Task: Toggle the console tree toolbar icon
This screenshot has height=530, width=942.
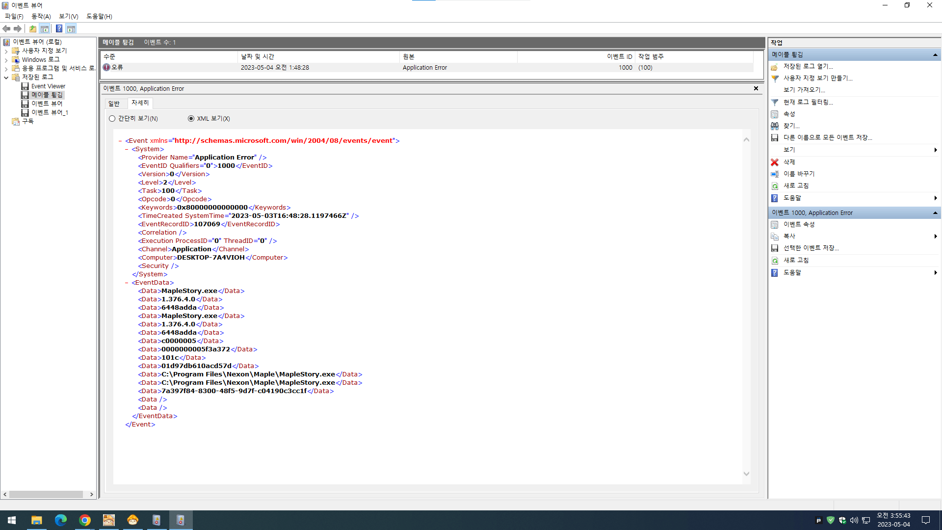Action: [x=45, y=28]
